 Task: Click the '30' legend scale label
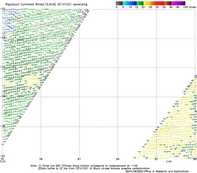pyautogui.click(x=157, y=7)
